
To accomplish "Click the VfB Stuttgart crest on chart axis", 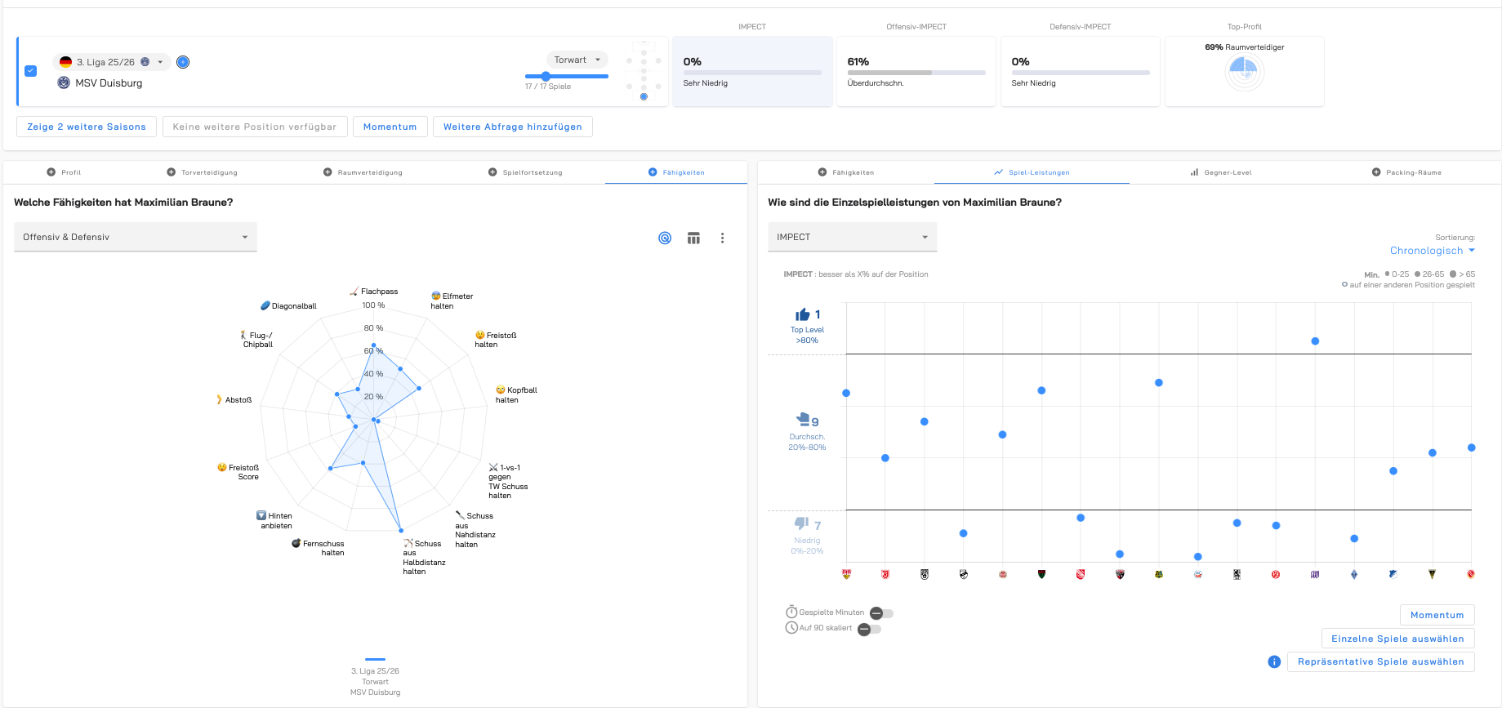I will 846,574.
